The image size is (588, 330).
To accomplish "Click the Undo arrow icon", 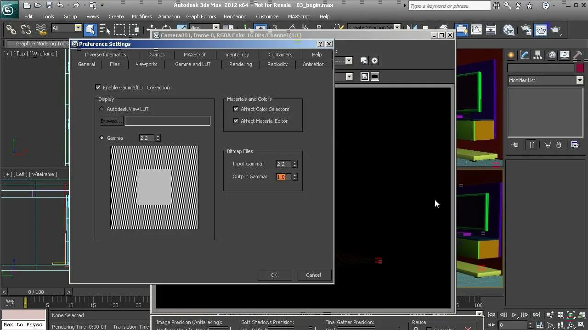I will [x=60, y=5].
